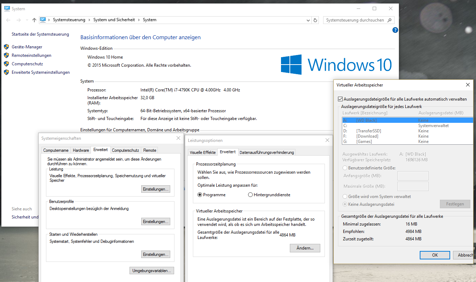Expand chevron after Systemsteuerung breadcrumb
476x282 pixels.
[x=89, y=20]
